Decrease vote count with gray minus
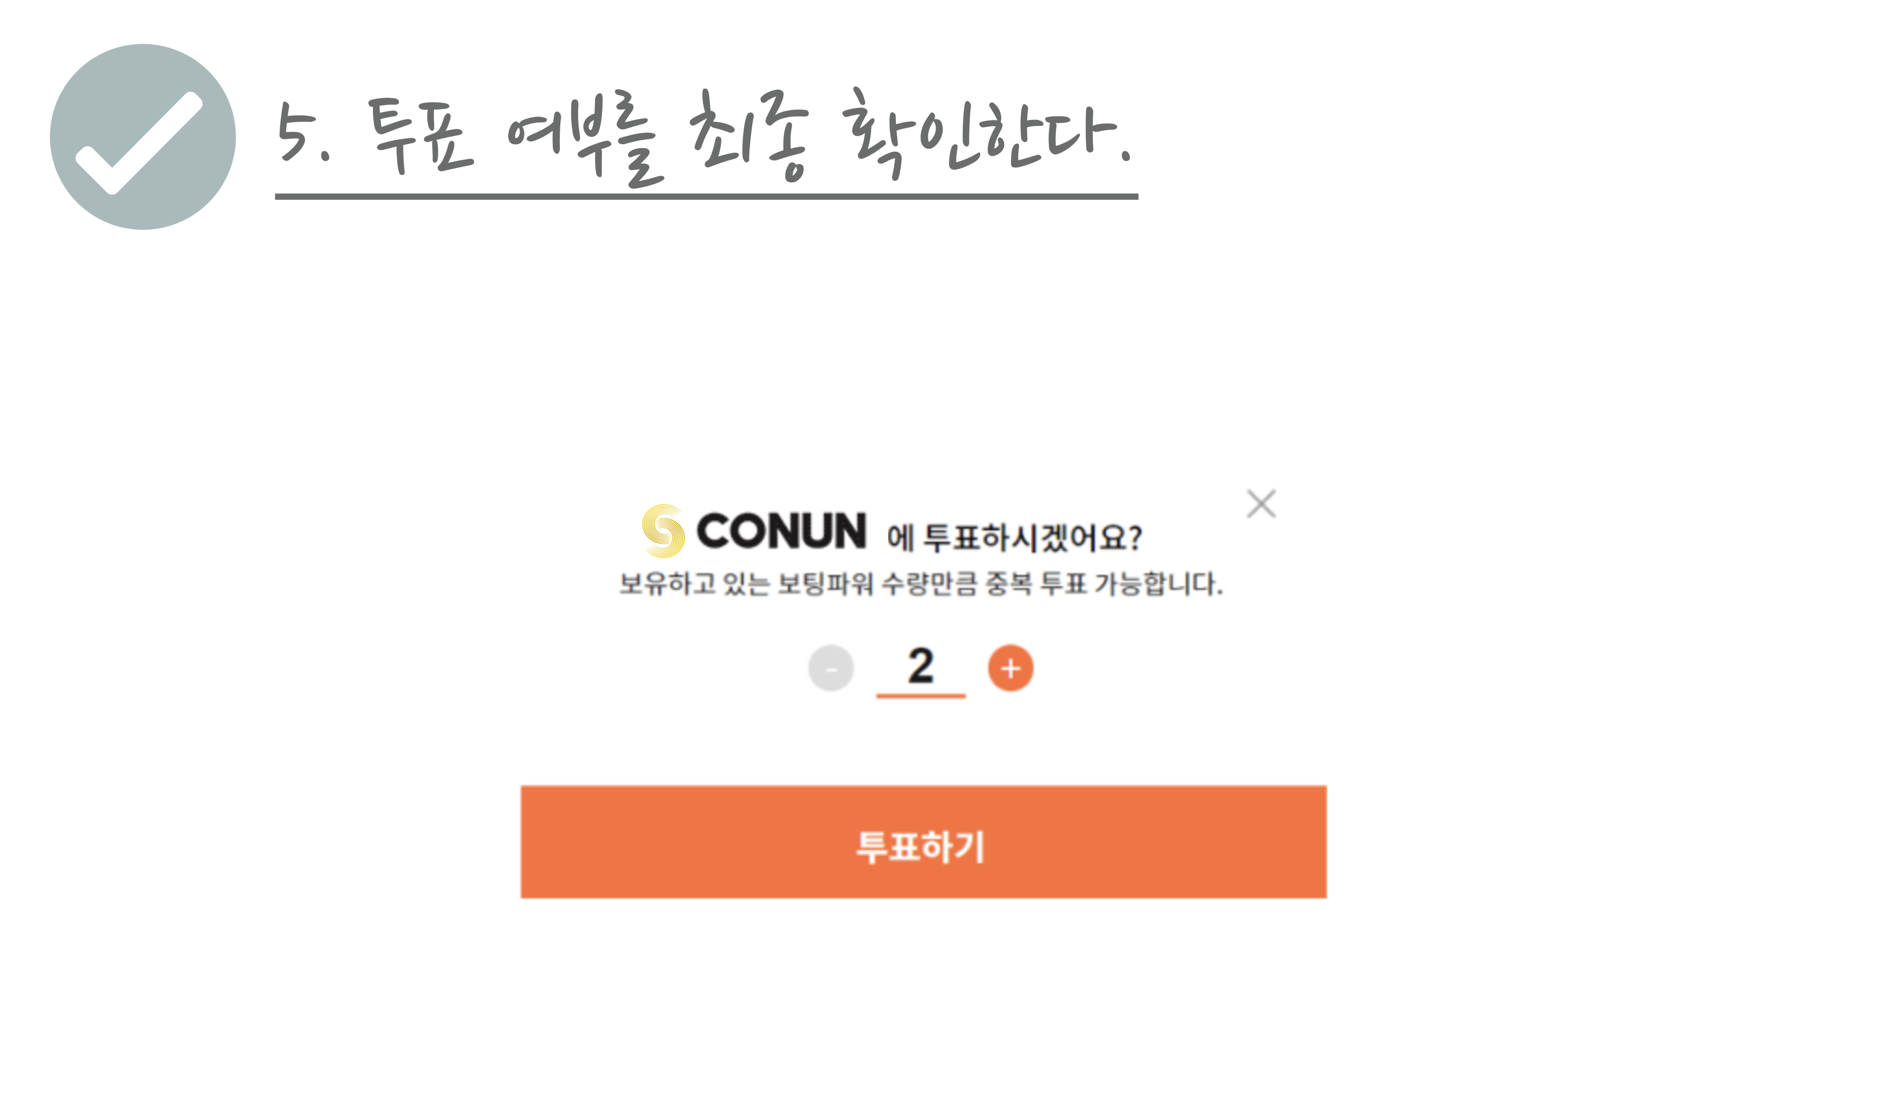The width and height of the screenshot is (1892, 1119). coord(830,668)
